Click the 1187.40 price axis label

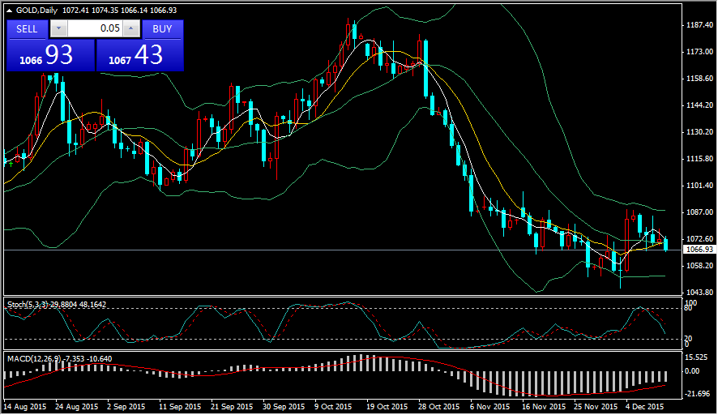tap(699, 25)
